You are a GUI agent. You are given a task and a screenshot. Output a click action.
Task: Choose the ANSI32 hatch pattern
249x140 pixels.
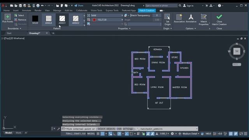click(x=75, y=20)
